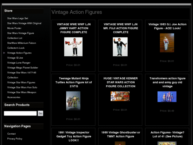
Task: Open Star Wars Vintage ANH Original Movie Poster
Action: [x=24, y=26]
